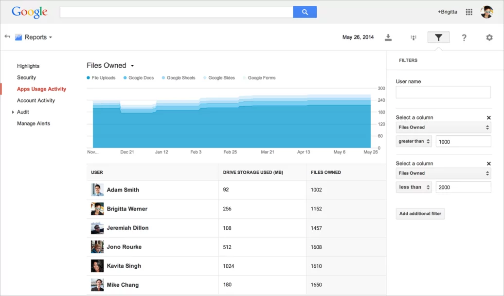The height and width of the screenshot is (296, 504).
Task: Click the blue Google Sheets legend dot
Action: [163, 77]
